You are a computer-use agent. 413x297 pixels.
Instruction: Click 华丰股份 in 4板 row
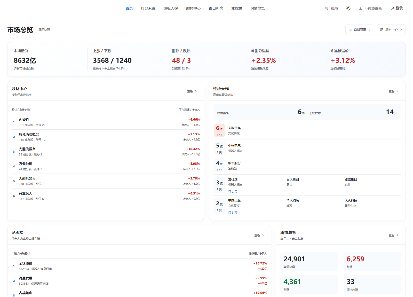234,163
